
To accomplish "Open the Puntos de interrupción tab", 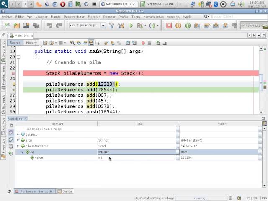I will click(35, 191).
